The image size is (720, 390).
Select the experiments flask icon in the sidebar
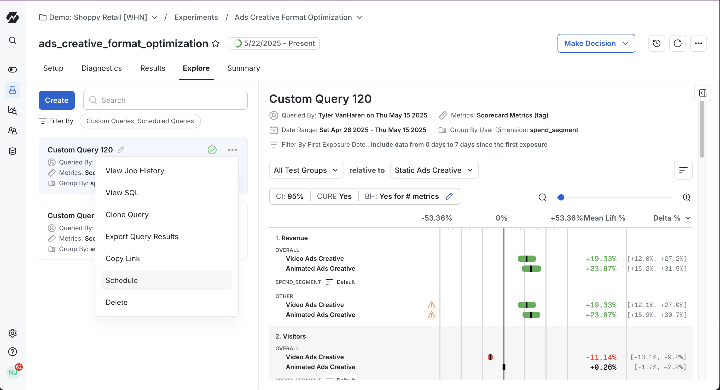(x=13, y=90)
